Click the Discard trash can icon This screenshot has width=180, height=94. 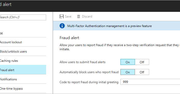tap(78, 16)
